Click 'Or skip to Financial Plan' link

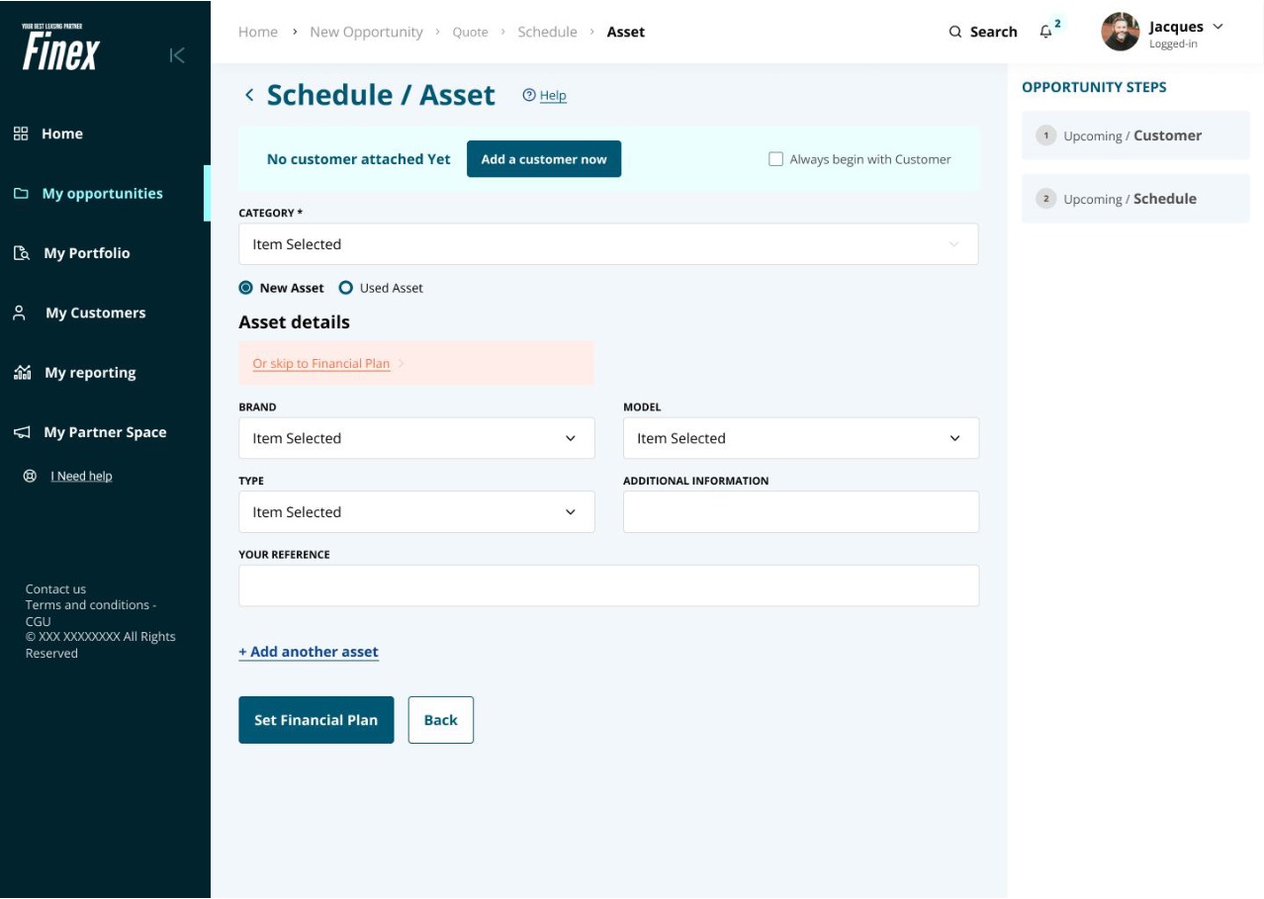tap(321, 363)
